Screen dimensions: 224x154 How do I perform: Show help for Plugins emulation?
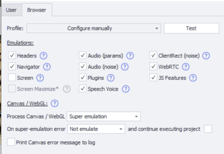[x=111, y=78]
